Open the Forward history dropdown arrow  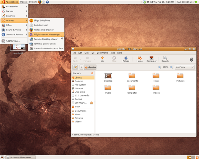tap(94, 59)
